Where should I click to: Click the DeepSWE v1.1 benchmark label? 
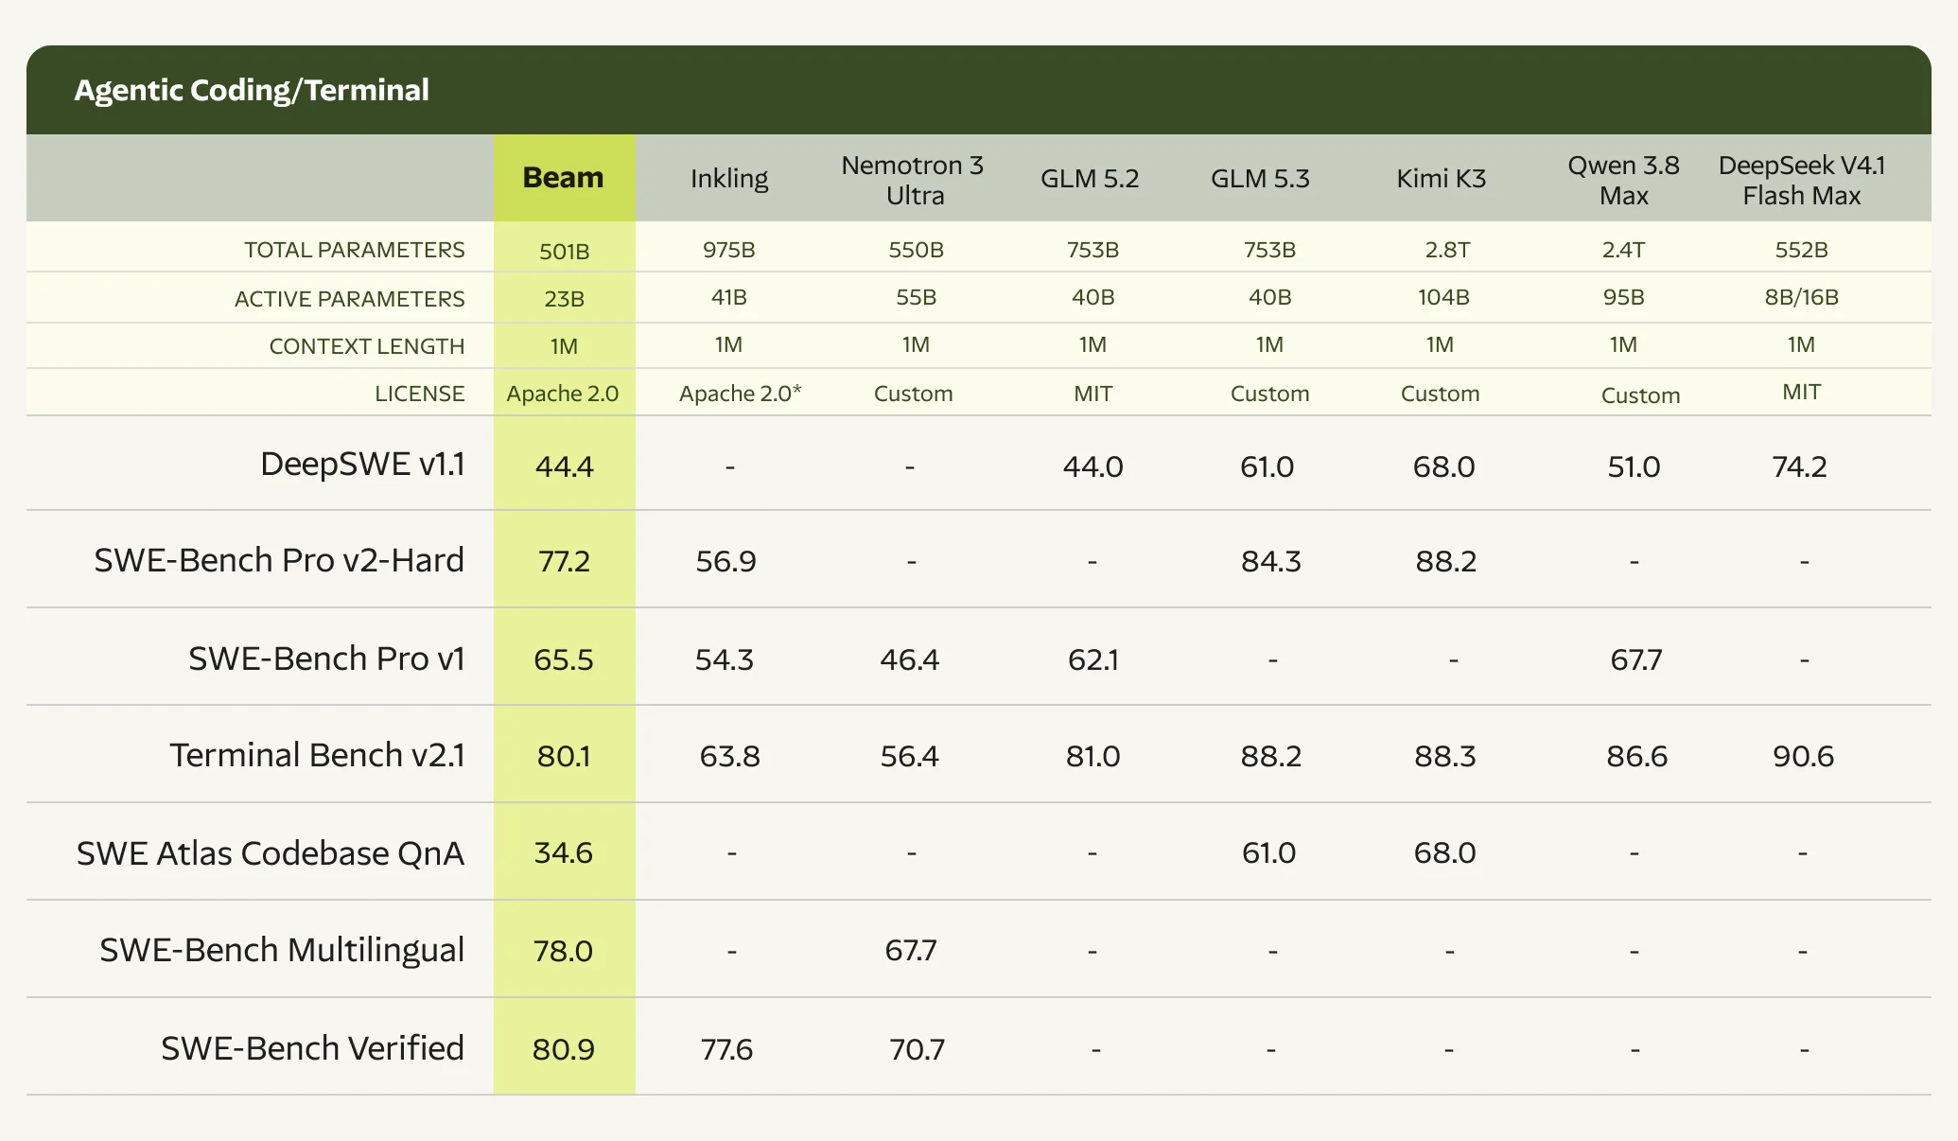362,464
